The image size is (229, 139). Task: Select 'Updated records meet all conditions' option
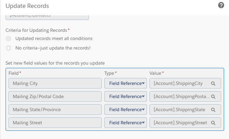(9, 39)
